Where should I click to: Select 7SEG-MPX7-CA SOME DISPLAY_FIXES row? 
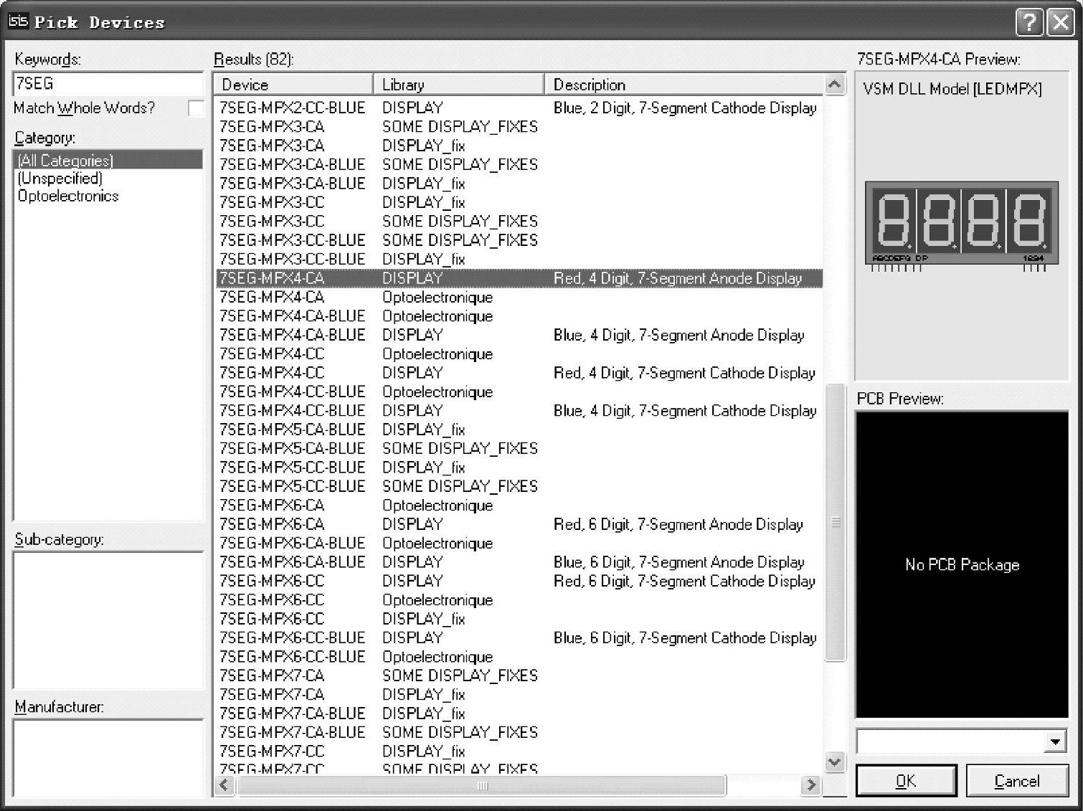pos(519,675)
